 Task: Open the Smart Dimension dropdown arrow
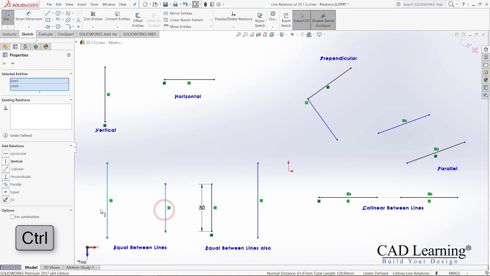click(29, 27)
